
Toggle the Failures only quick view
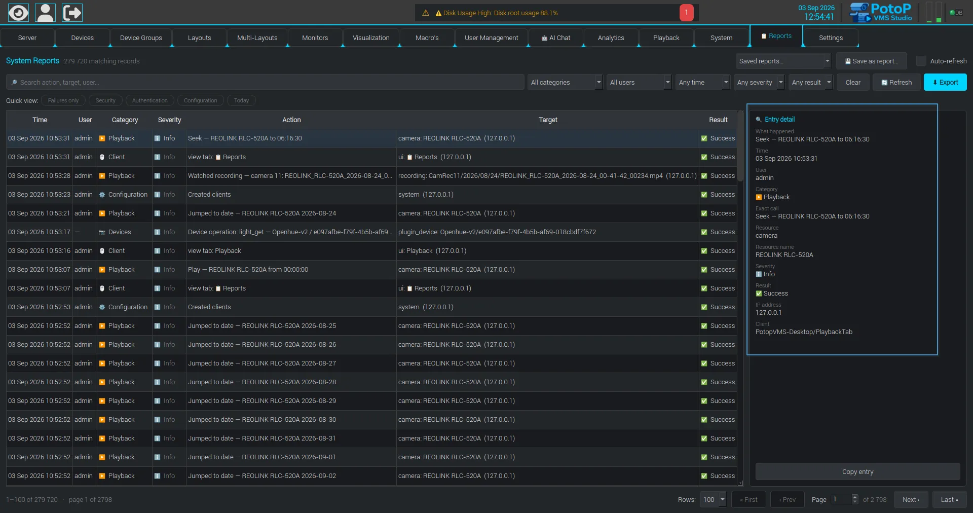tap(63, 100)
